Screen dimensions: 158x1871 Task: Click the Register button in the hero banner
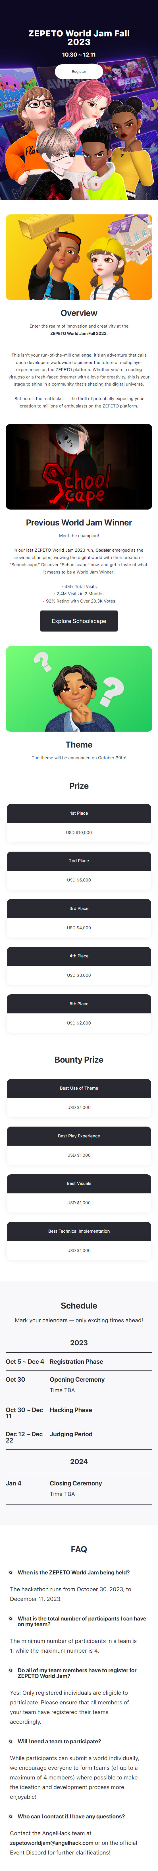coord(79,71)
